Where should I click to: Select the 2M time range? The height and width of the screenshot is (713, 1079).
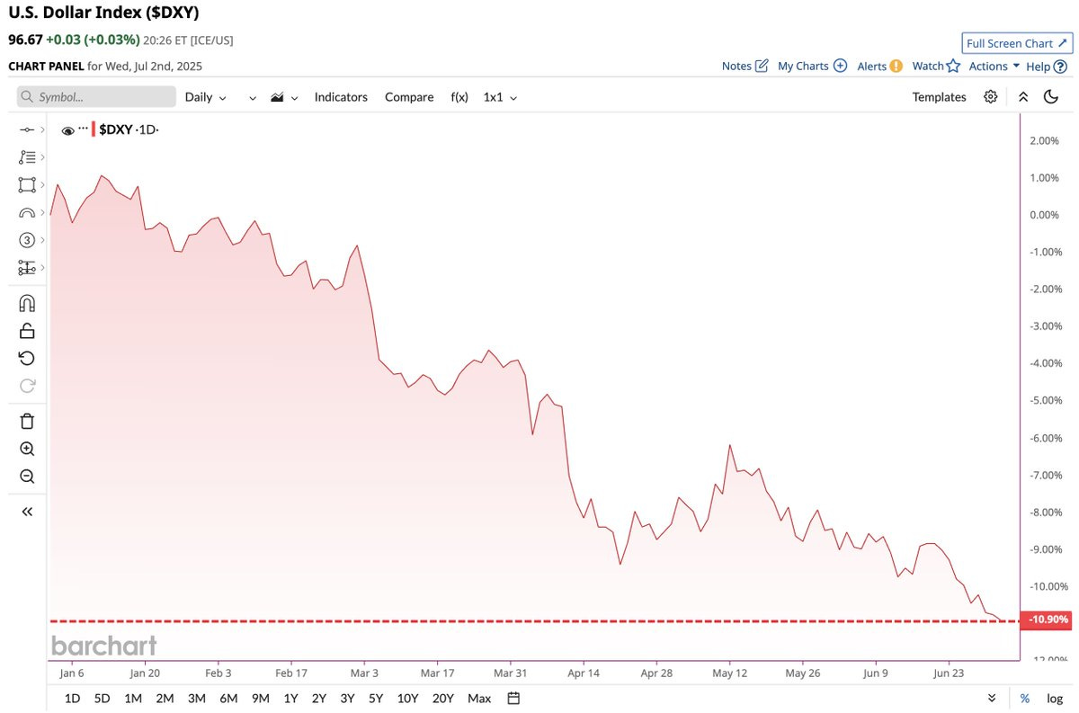click(x=165, y=699)
